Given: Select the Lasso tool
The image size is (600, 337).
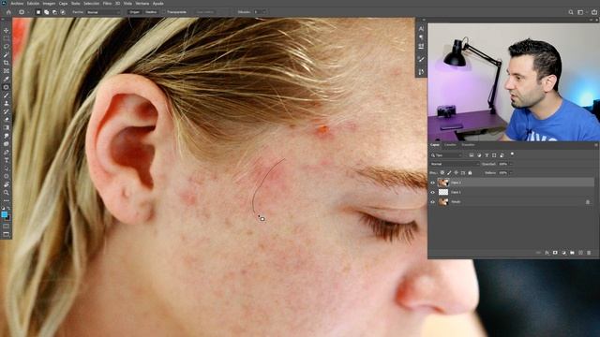Looking at the screenshot, I should click(7, 46).
